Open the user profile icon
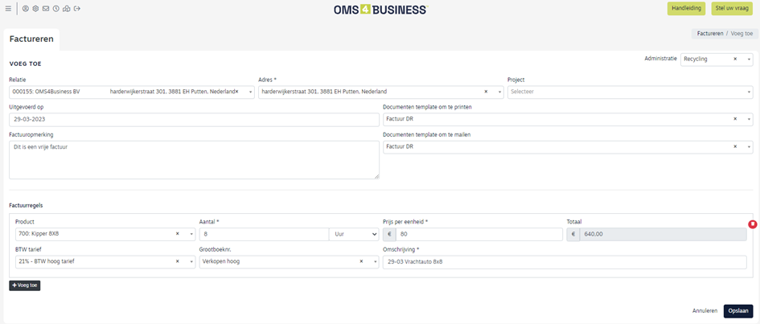 [x=25, y=9]
